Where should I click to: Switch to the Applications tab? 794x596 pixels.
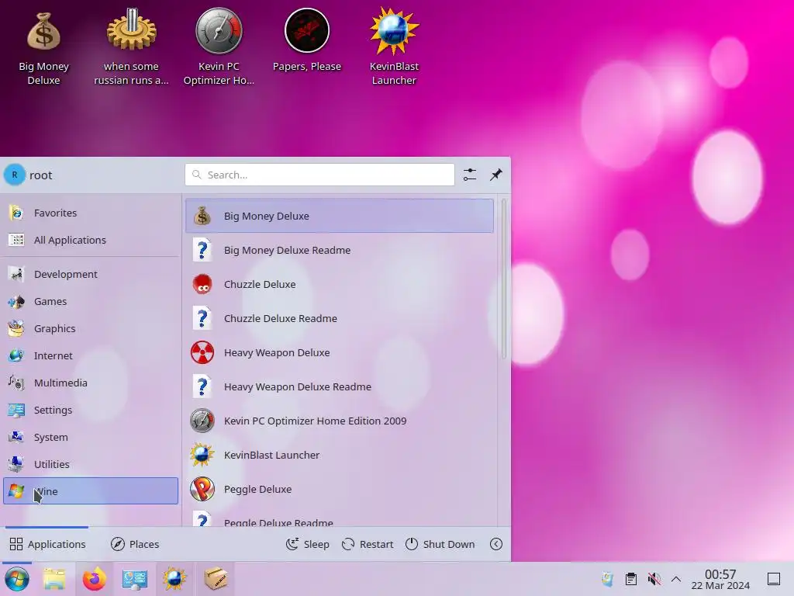[x=47, y=544]
